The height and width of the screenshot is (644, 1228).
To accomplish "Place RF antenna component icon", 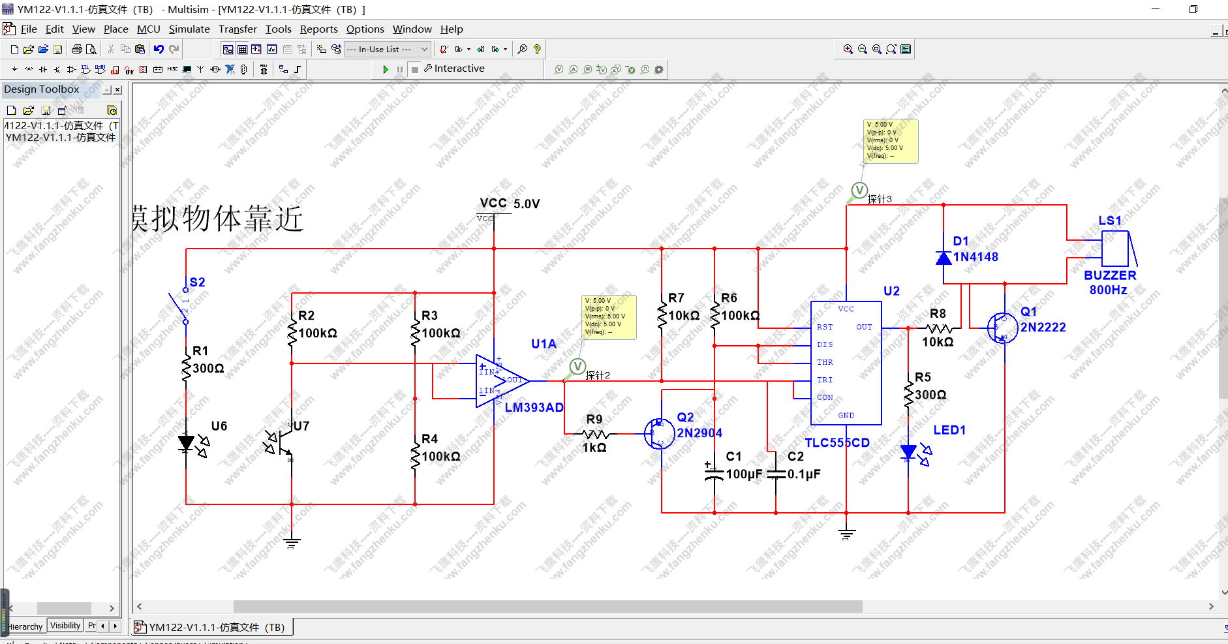I will pos(201,69).
